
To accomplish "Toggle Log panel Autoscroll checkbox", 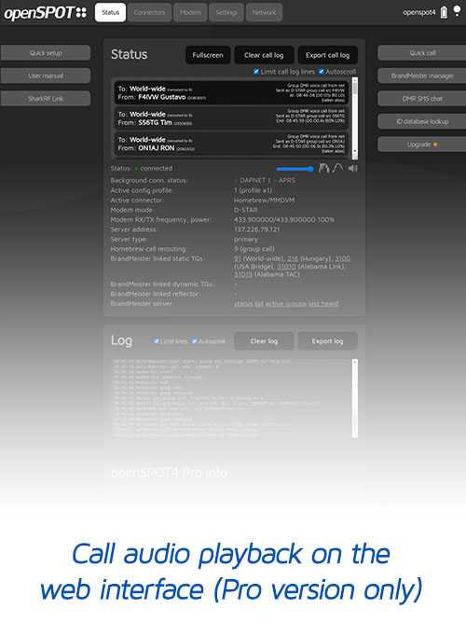I will (195, 341).
